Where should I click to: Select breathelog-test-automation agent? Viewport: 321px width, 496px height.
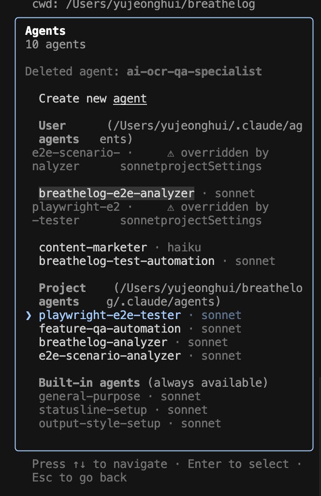(x=157, y=261)
